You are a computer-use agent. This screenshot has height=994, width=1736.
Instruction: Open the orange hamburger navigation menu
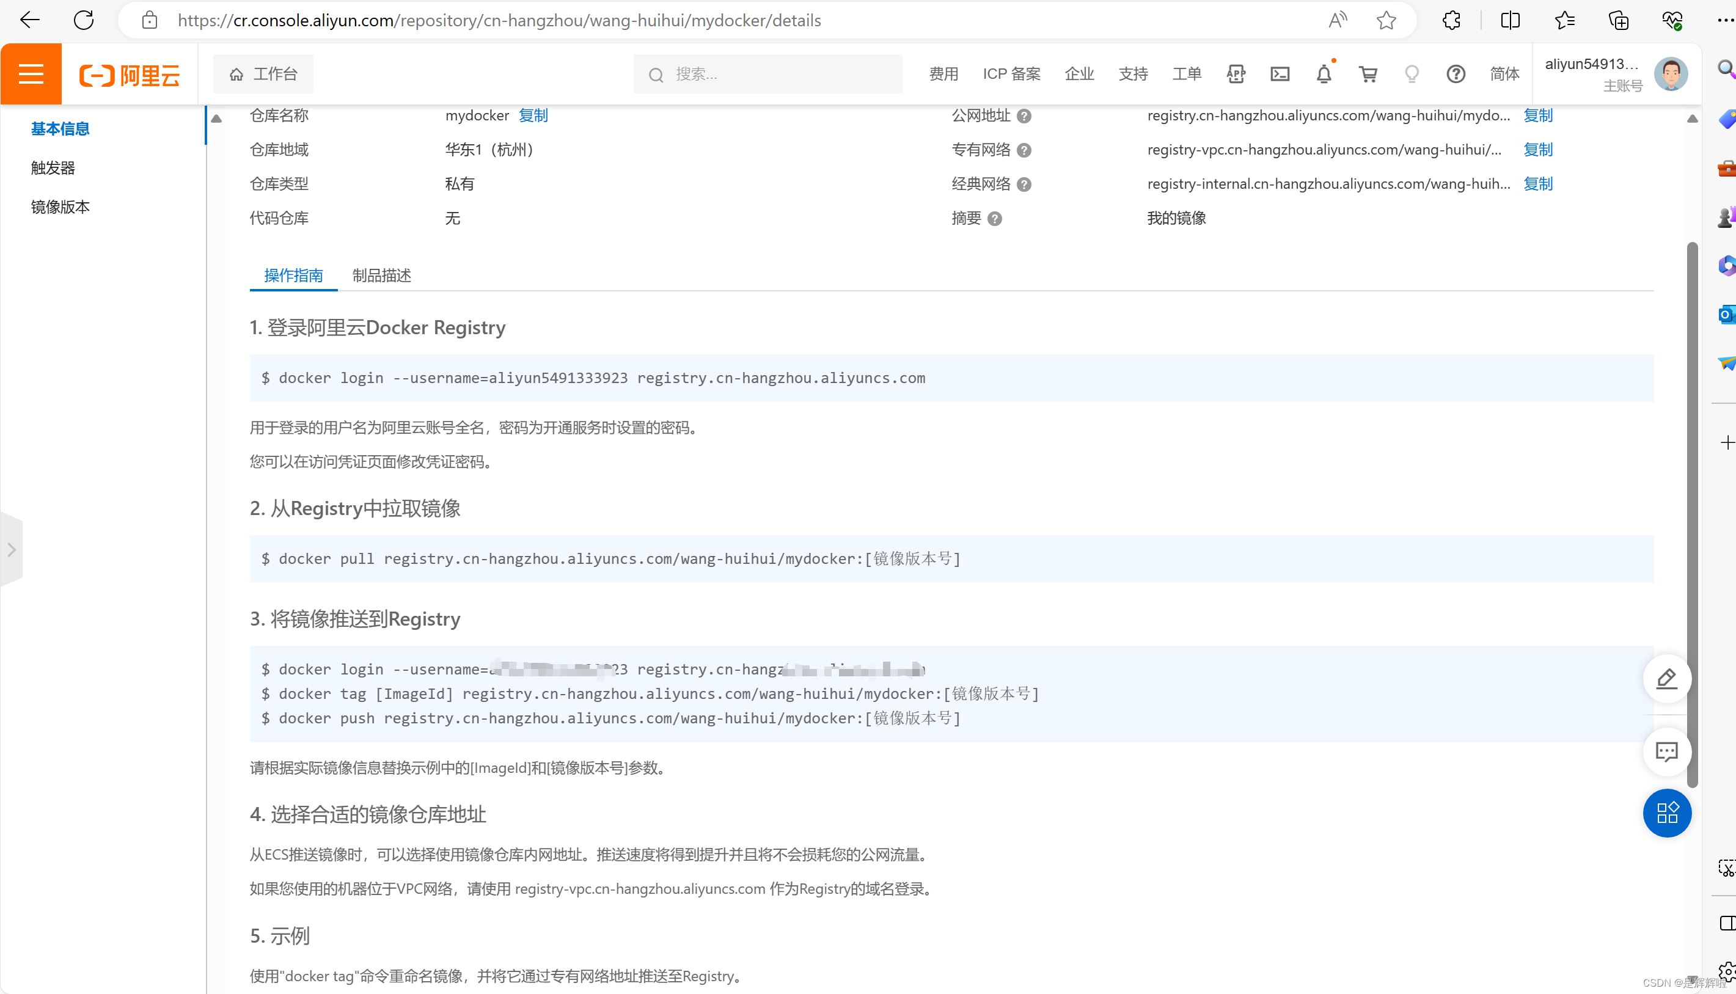(31, 74)
